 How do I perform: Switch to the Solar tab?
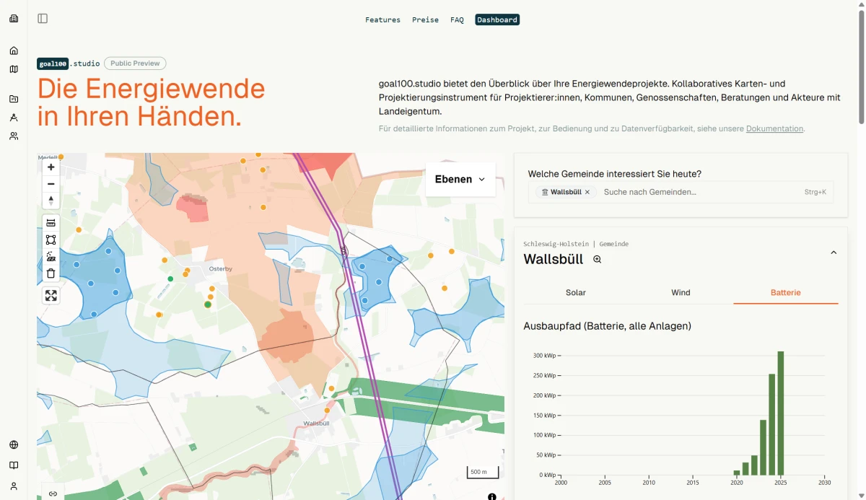[x=575, y=292]
